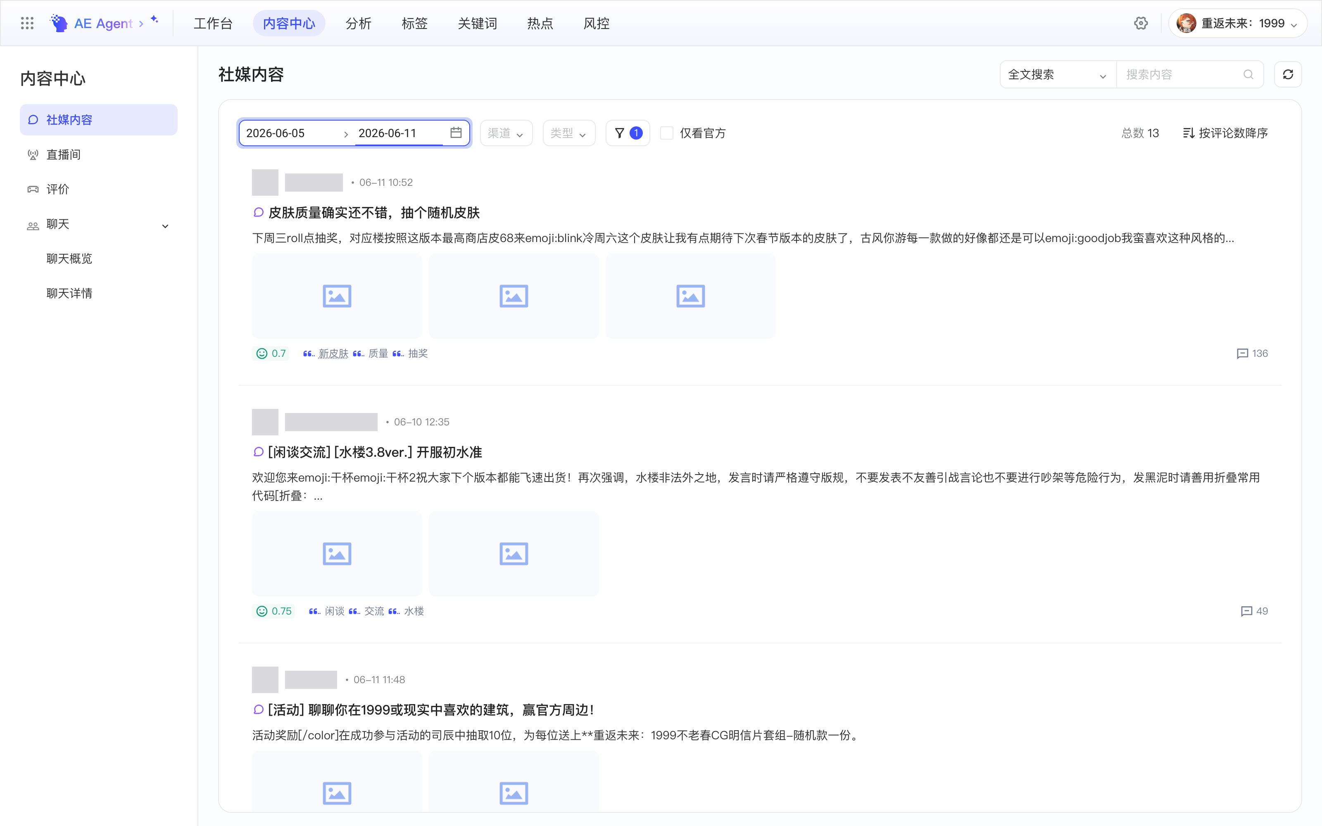Toggle the 仅看官方 checkbox
Viewport: 1322px width, 826px height.
click(666, 133)
